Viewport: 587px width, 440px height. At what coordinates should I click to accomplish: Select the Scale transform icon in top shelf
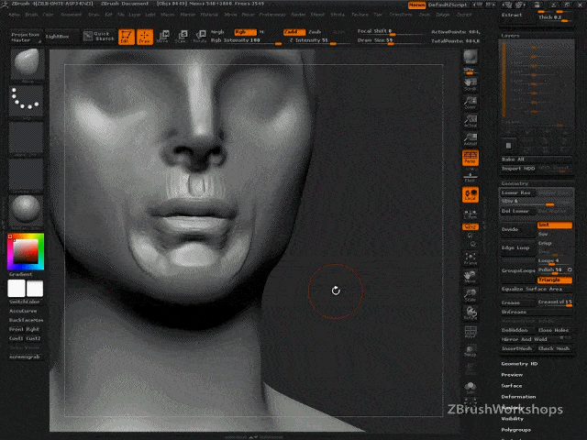[x=182, y=37]
